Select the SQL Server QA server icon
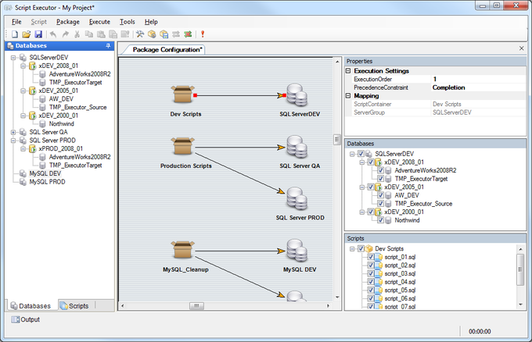This screenshot has width=532, height=342. point(297,146)
